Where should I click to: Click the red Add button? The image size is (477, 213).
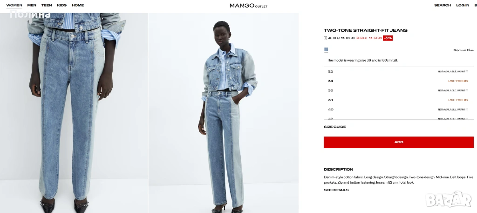(x=399, y=142)
